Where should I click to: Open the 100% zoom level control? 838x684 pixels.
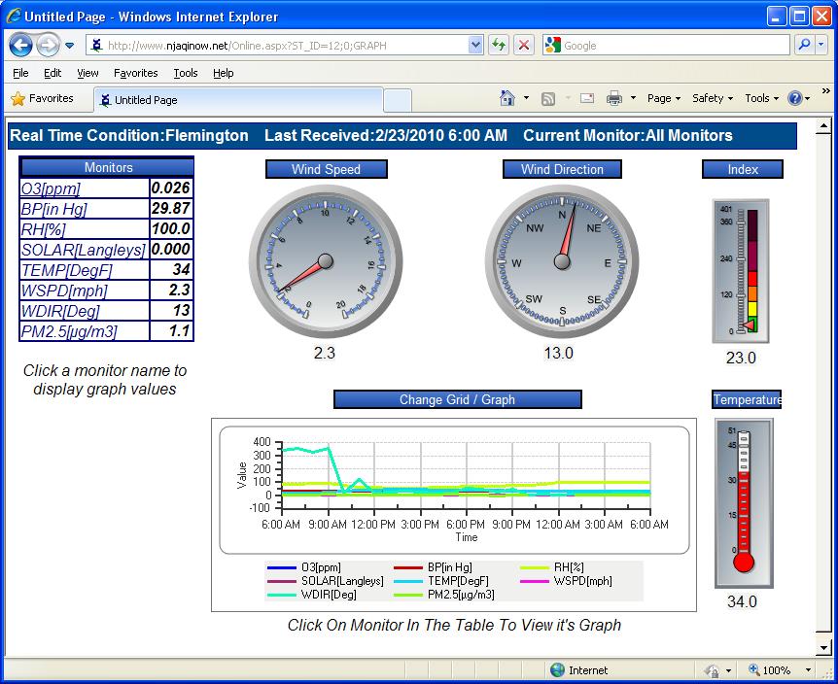776,669
